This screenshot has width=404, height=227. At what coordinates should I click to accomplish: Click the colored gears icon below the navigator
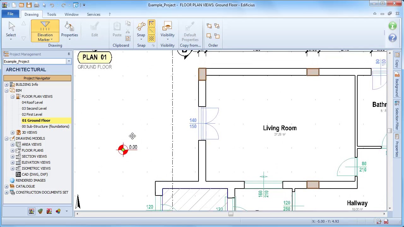point(58,211)
